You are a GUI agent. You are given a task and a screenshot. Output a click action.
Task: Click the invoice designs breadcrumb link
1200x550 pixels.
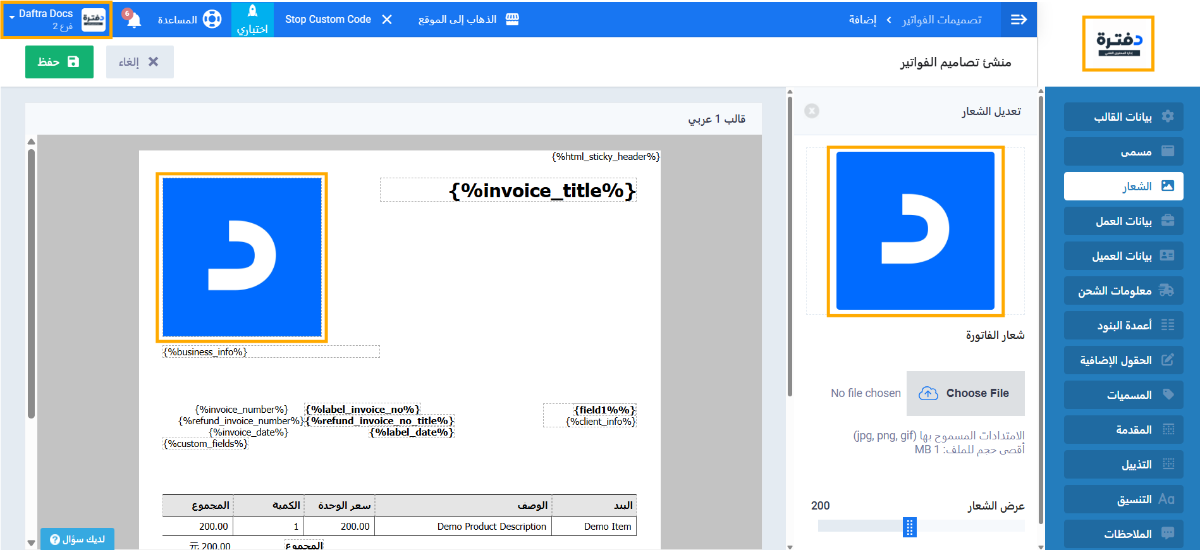pos(941,20)
